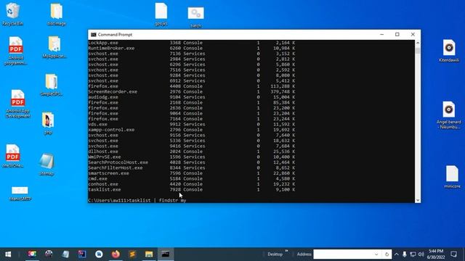
Task: Click the network icon in system tray
Action: (x=413, y=254)
